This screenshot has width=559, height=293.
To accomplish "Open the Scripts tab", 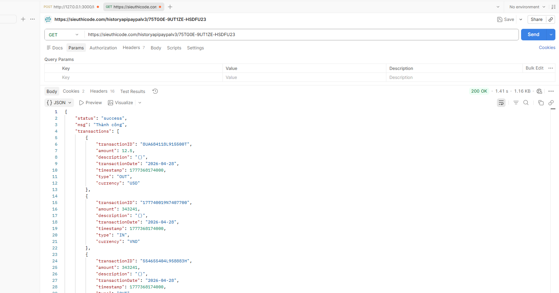I will (174, 48).
